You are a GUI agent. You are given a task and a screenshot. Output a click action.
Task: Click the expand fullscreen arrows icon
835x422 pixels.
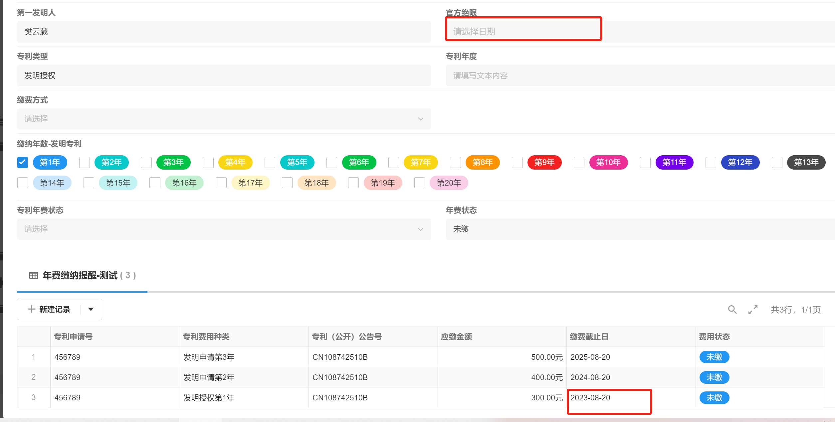(753, 310)
